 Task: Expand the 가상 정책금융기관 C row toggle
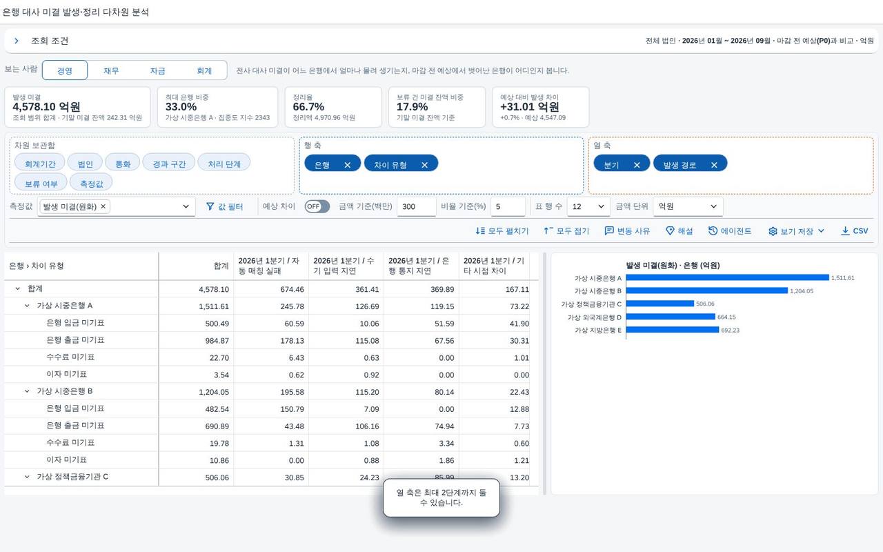point(28,477)
